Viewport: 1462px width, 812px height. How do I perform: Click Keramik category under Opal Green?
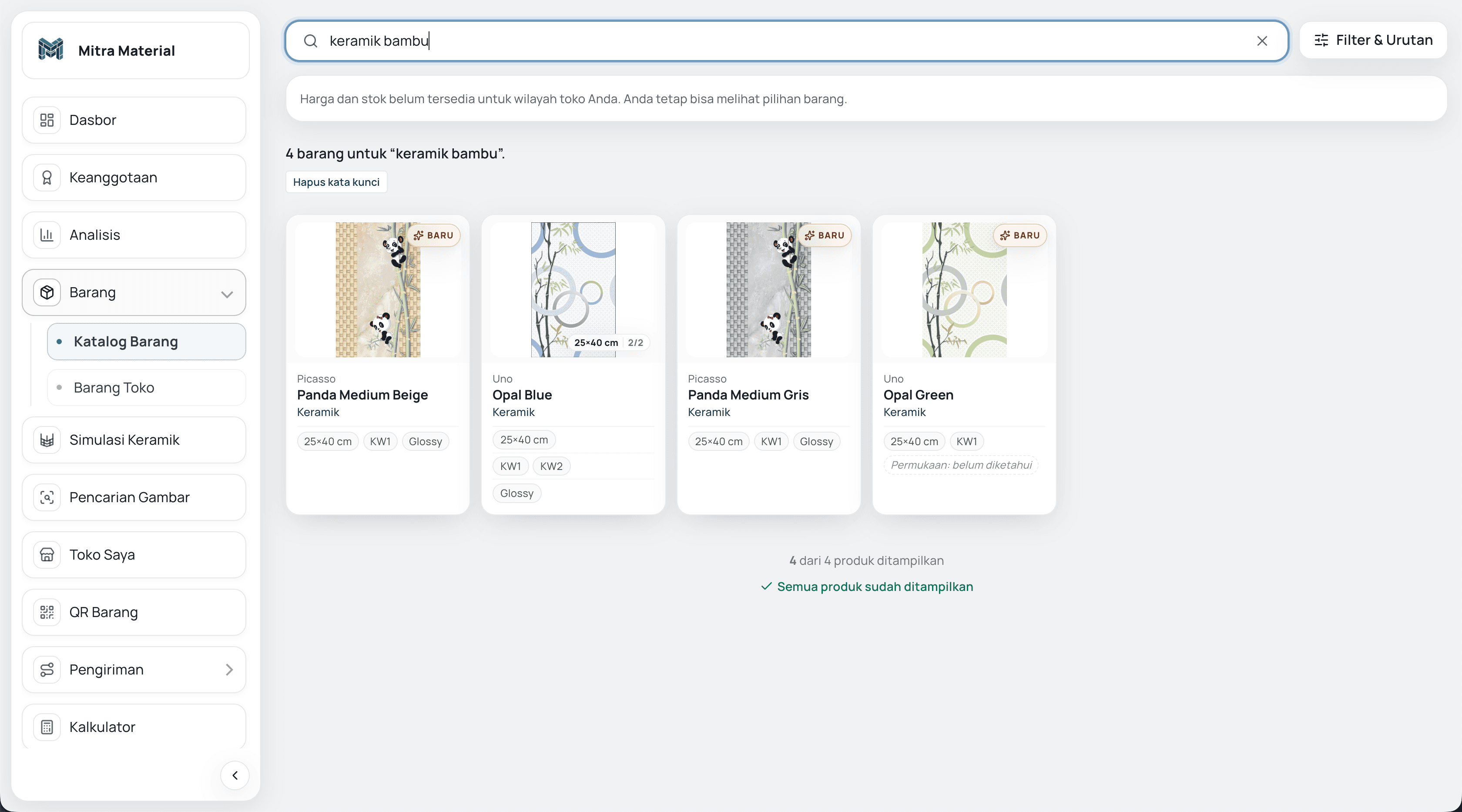904,413
